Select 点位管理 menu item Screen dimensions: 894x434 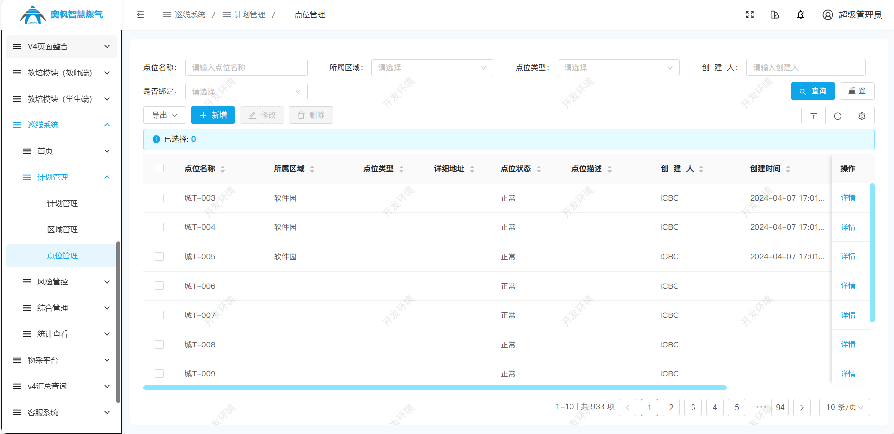pos(61,255)
